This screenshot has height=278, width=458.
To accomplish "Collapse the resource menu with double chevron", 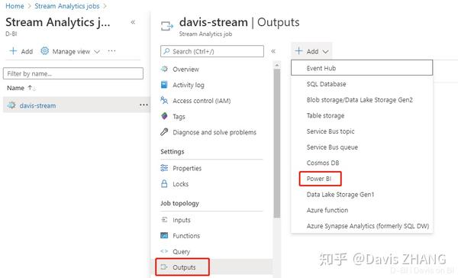I will [273, 51].
